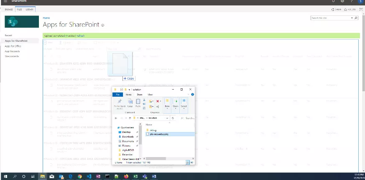Open App Requests in left navigation
The image size is (365, 180).
pyautogui.click(x=13, y=51)
